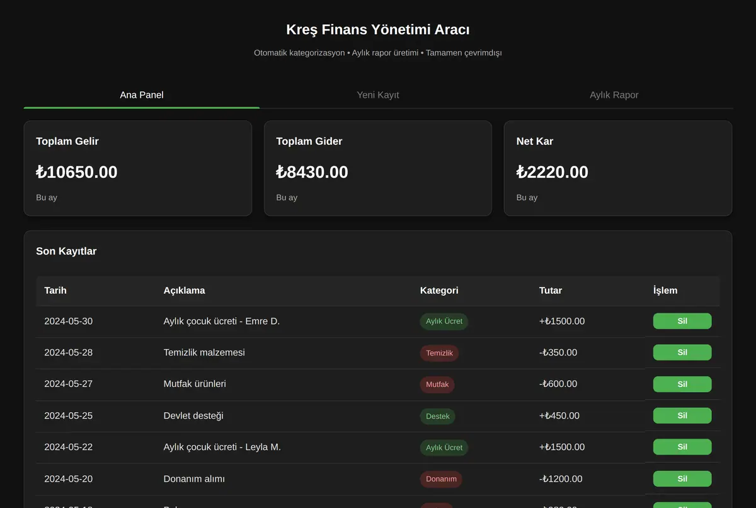Click the Tutar column header
756x508 pixels.
coord(551,291)
